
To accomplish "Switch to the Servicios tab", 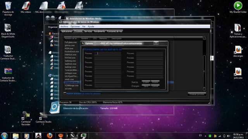I will 88,31.
